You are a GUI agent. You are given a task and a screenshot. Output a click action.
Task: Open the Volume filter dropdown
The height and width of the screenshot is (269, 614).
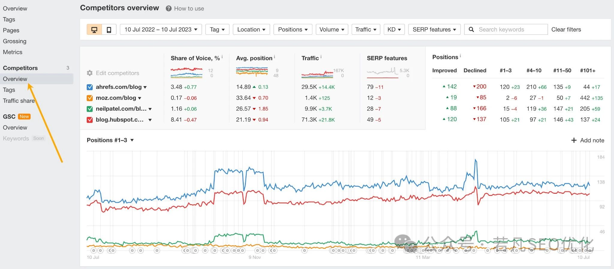tap(332, 29)
